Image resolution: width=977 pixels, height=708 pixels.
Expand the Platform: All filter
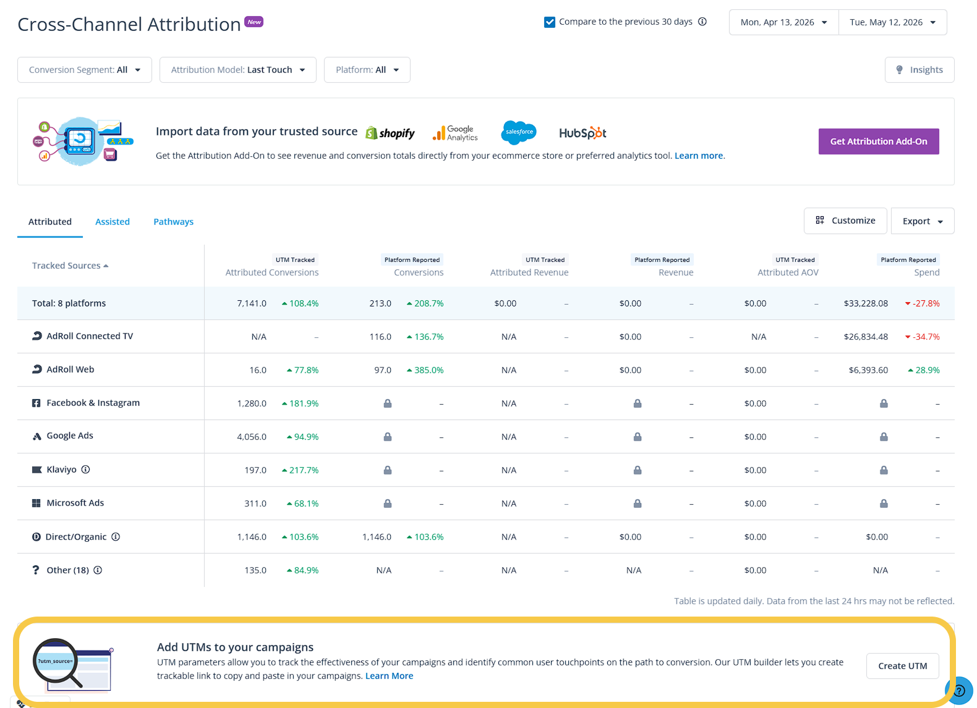[367, 70]
